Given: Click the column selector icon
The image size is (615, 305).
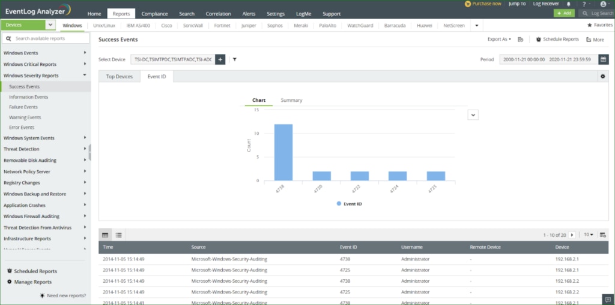Looking at the screenshot, I should (x=603, y=235).
